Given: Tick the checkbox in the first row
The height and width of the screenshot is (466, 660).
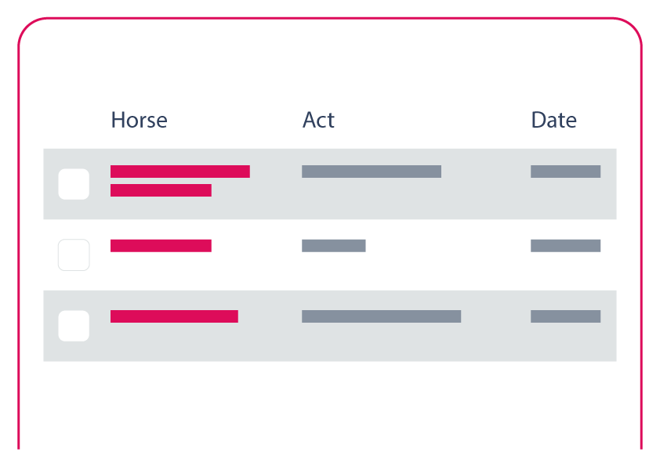Looking at the screenshot, I should coord(74,184).
